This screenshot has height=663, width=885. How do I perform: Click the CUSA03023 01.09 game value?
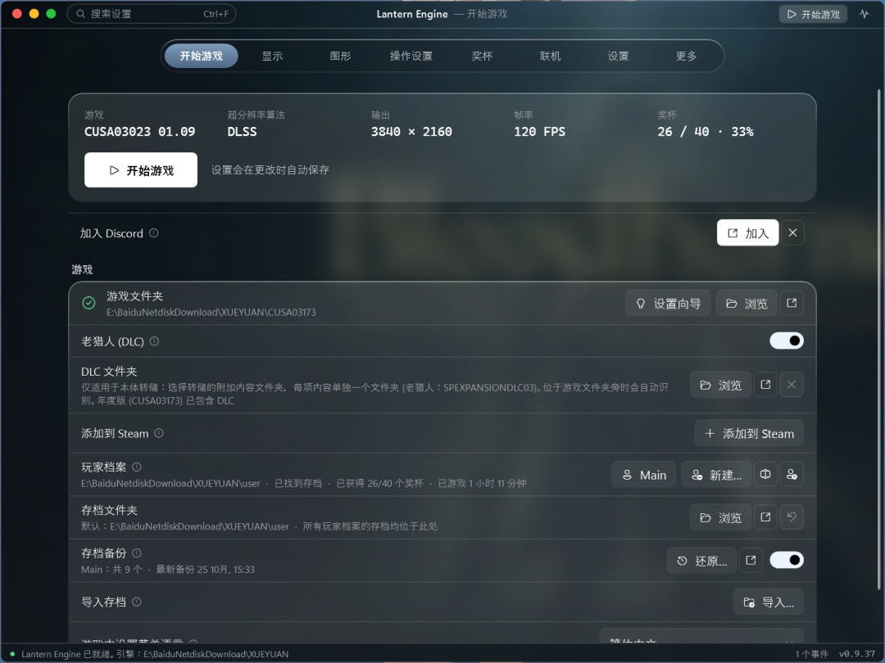139,131
